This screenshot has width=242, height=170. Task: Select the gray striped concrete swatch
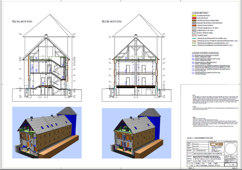pyautogui.click(x=194, y=23)
